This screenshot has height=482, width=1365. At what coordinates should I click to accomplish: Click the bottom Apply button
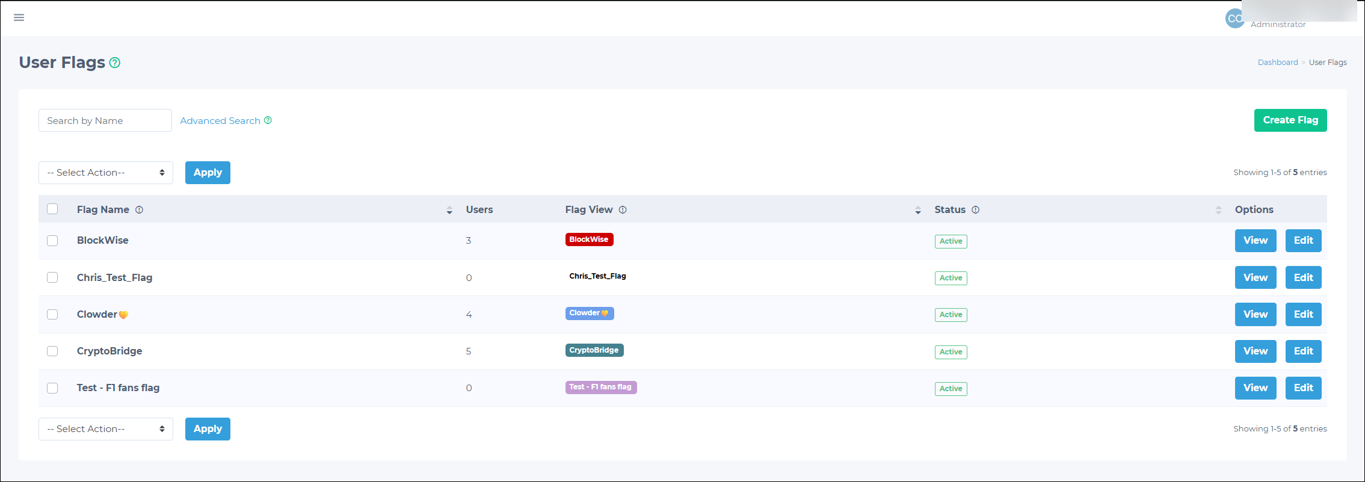coord(208,429)
